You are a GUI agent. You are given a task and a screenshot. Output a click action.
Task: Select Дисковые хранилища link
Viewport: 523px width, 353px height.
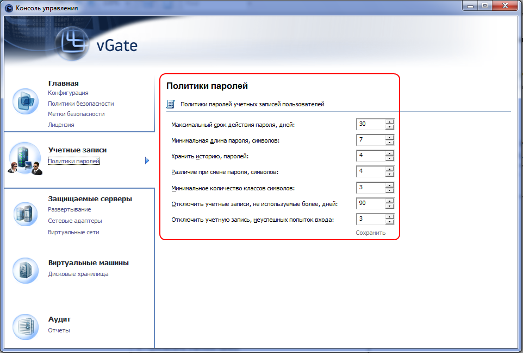pos(78,274)
